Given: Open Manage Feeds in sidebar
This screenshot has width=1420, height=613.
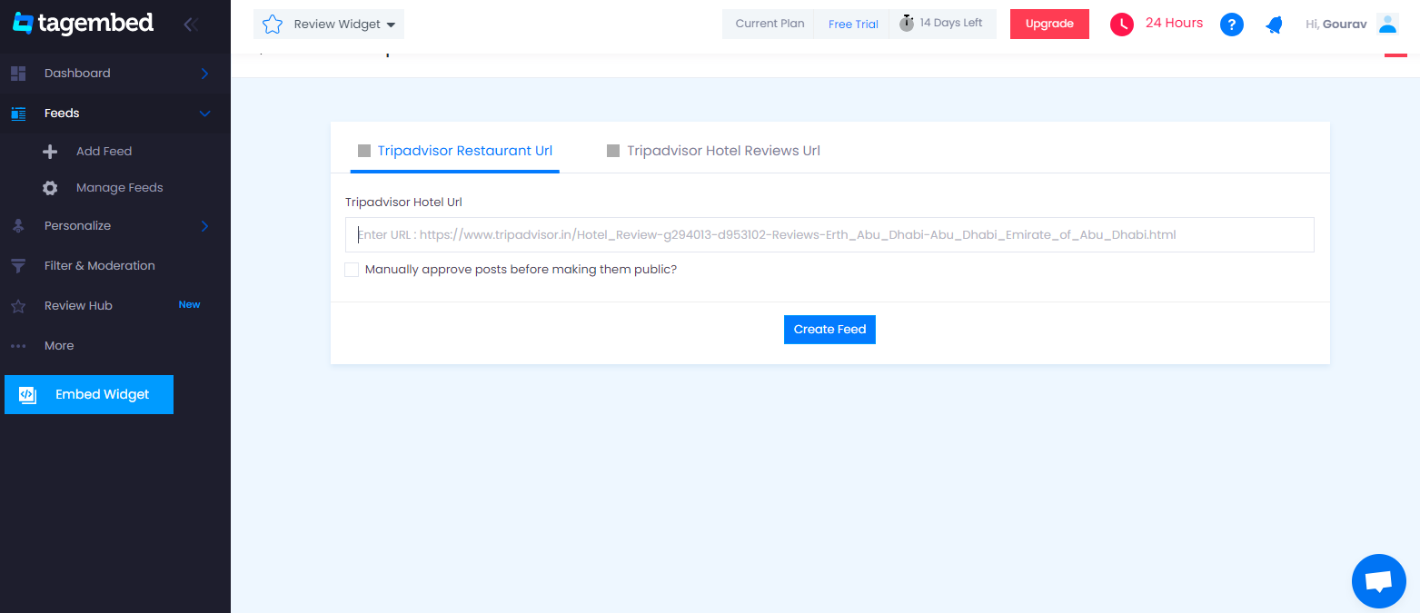Looking at the screenshot, I should click(x=120, y=188).
